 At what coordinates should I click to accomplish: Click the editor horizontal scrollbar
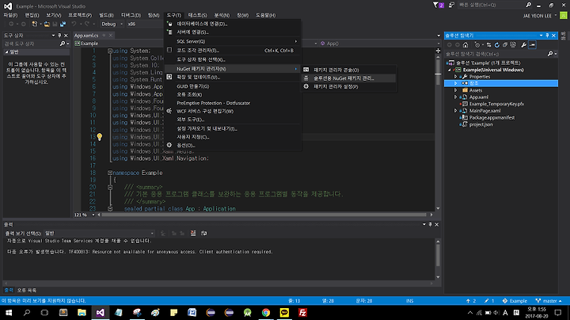click(264, 215)
